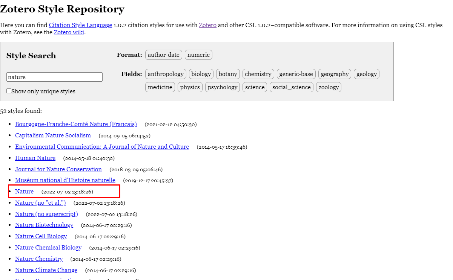Filter by author-date format
Viewport: 453px width, 280px height.
coord(163,55)
